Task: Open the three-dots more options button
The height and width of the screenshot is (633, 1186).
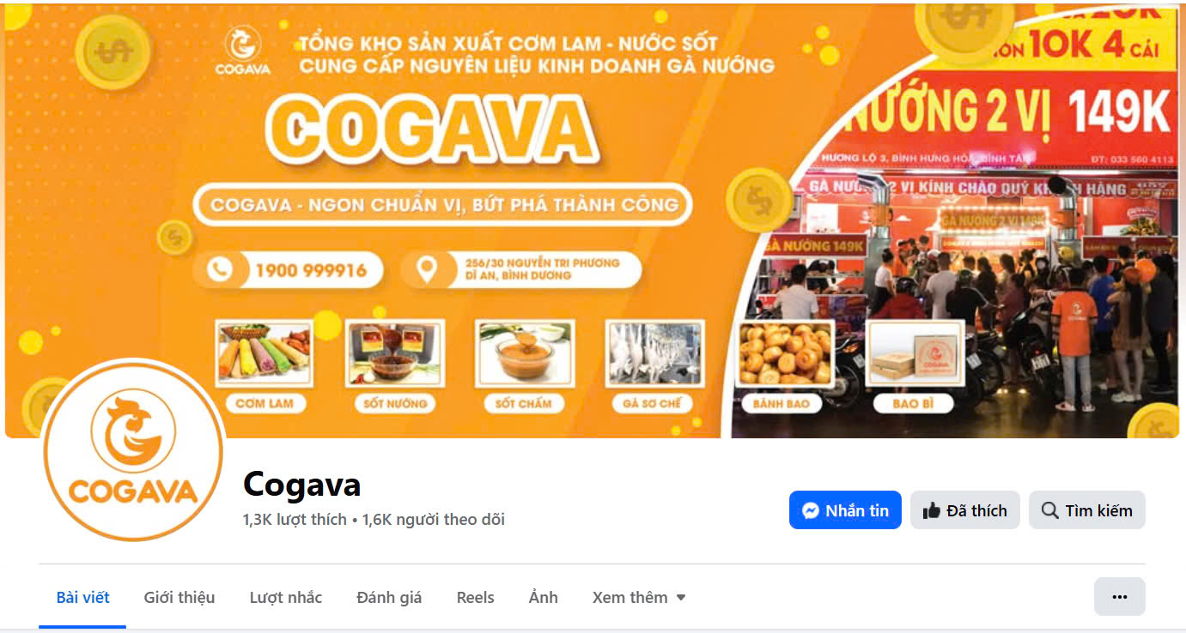Action: pyautogui.click(x=1119, y=597)
